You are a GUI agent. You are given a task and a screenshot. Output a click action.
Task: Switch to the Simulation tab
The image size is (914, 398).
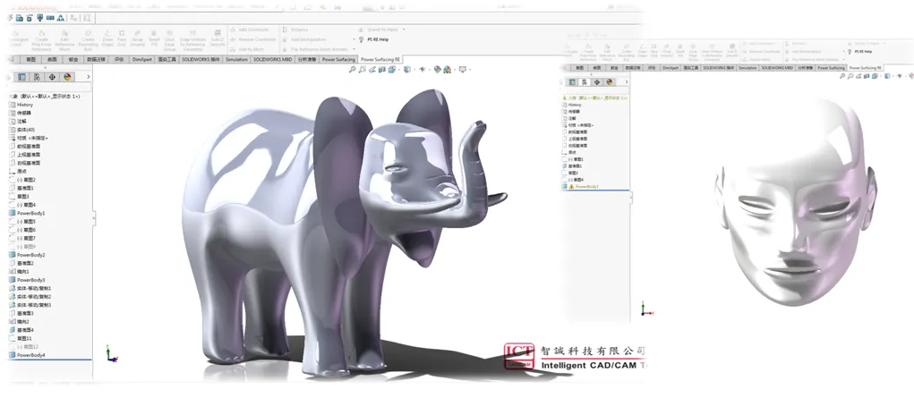pyautogui.click(x=236, y=59)
